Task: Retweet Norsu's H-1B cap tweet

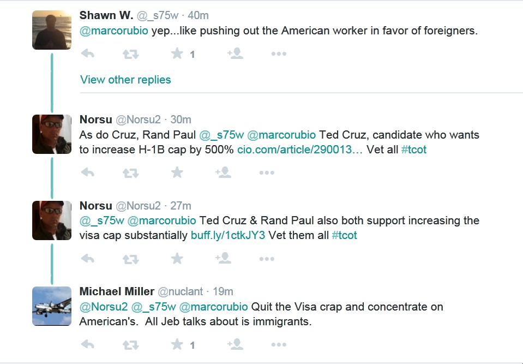Action: click(x=130, y=172)
